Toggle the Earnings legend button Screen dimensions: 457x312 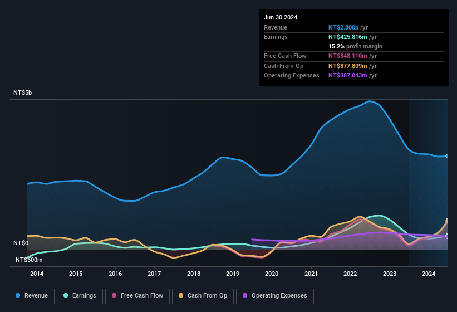[80, 296]
